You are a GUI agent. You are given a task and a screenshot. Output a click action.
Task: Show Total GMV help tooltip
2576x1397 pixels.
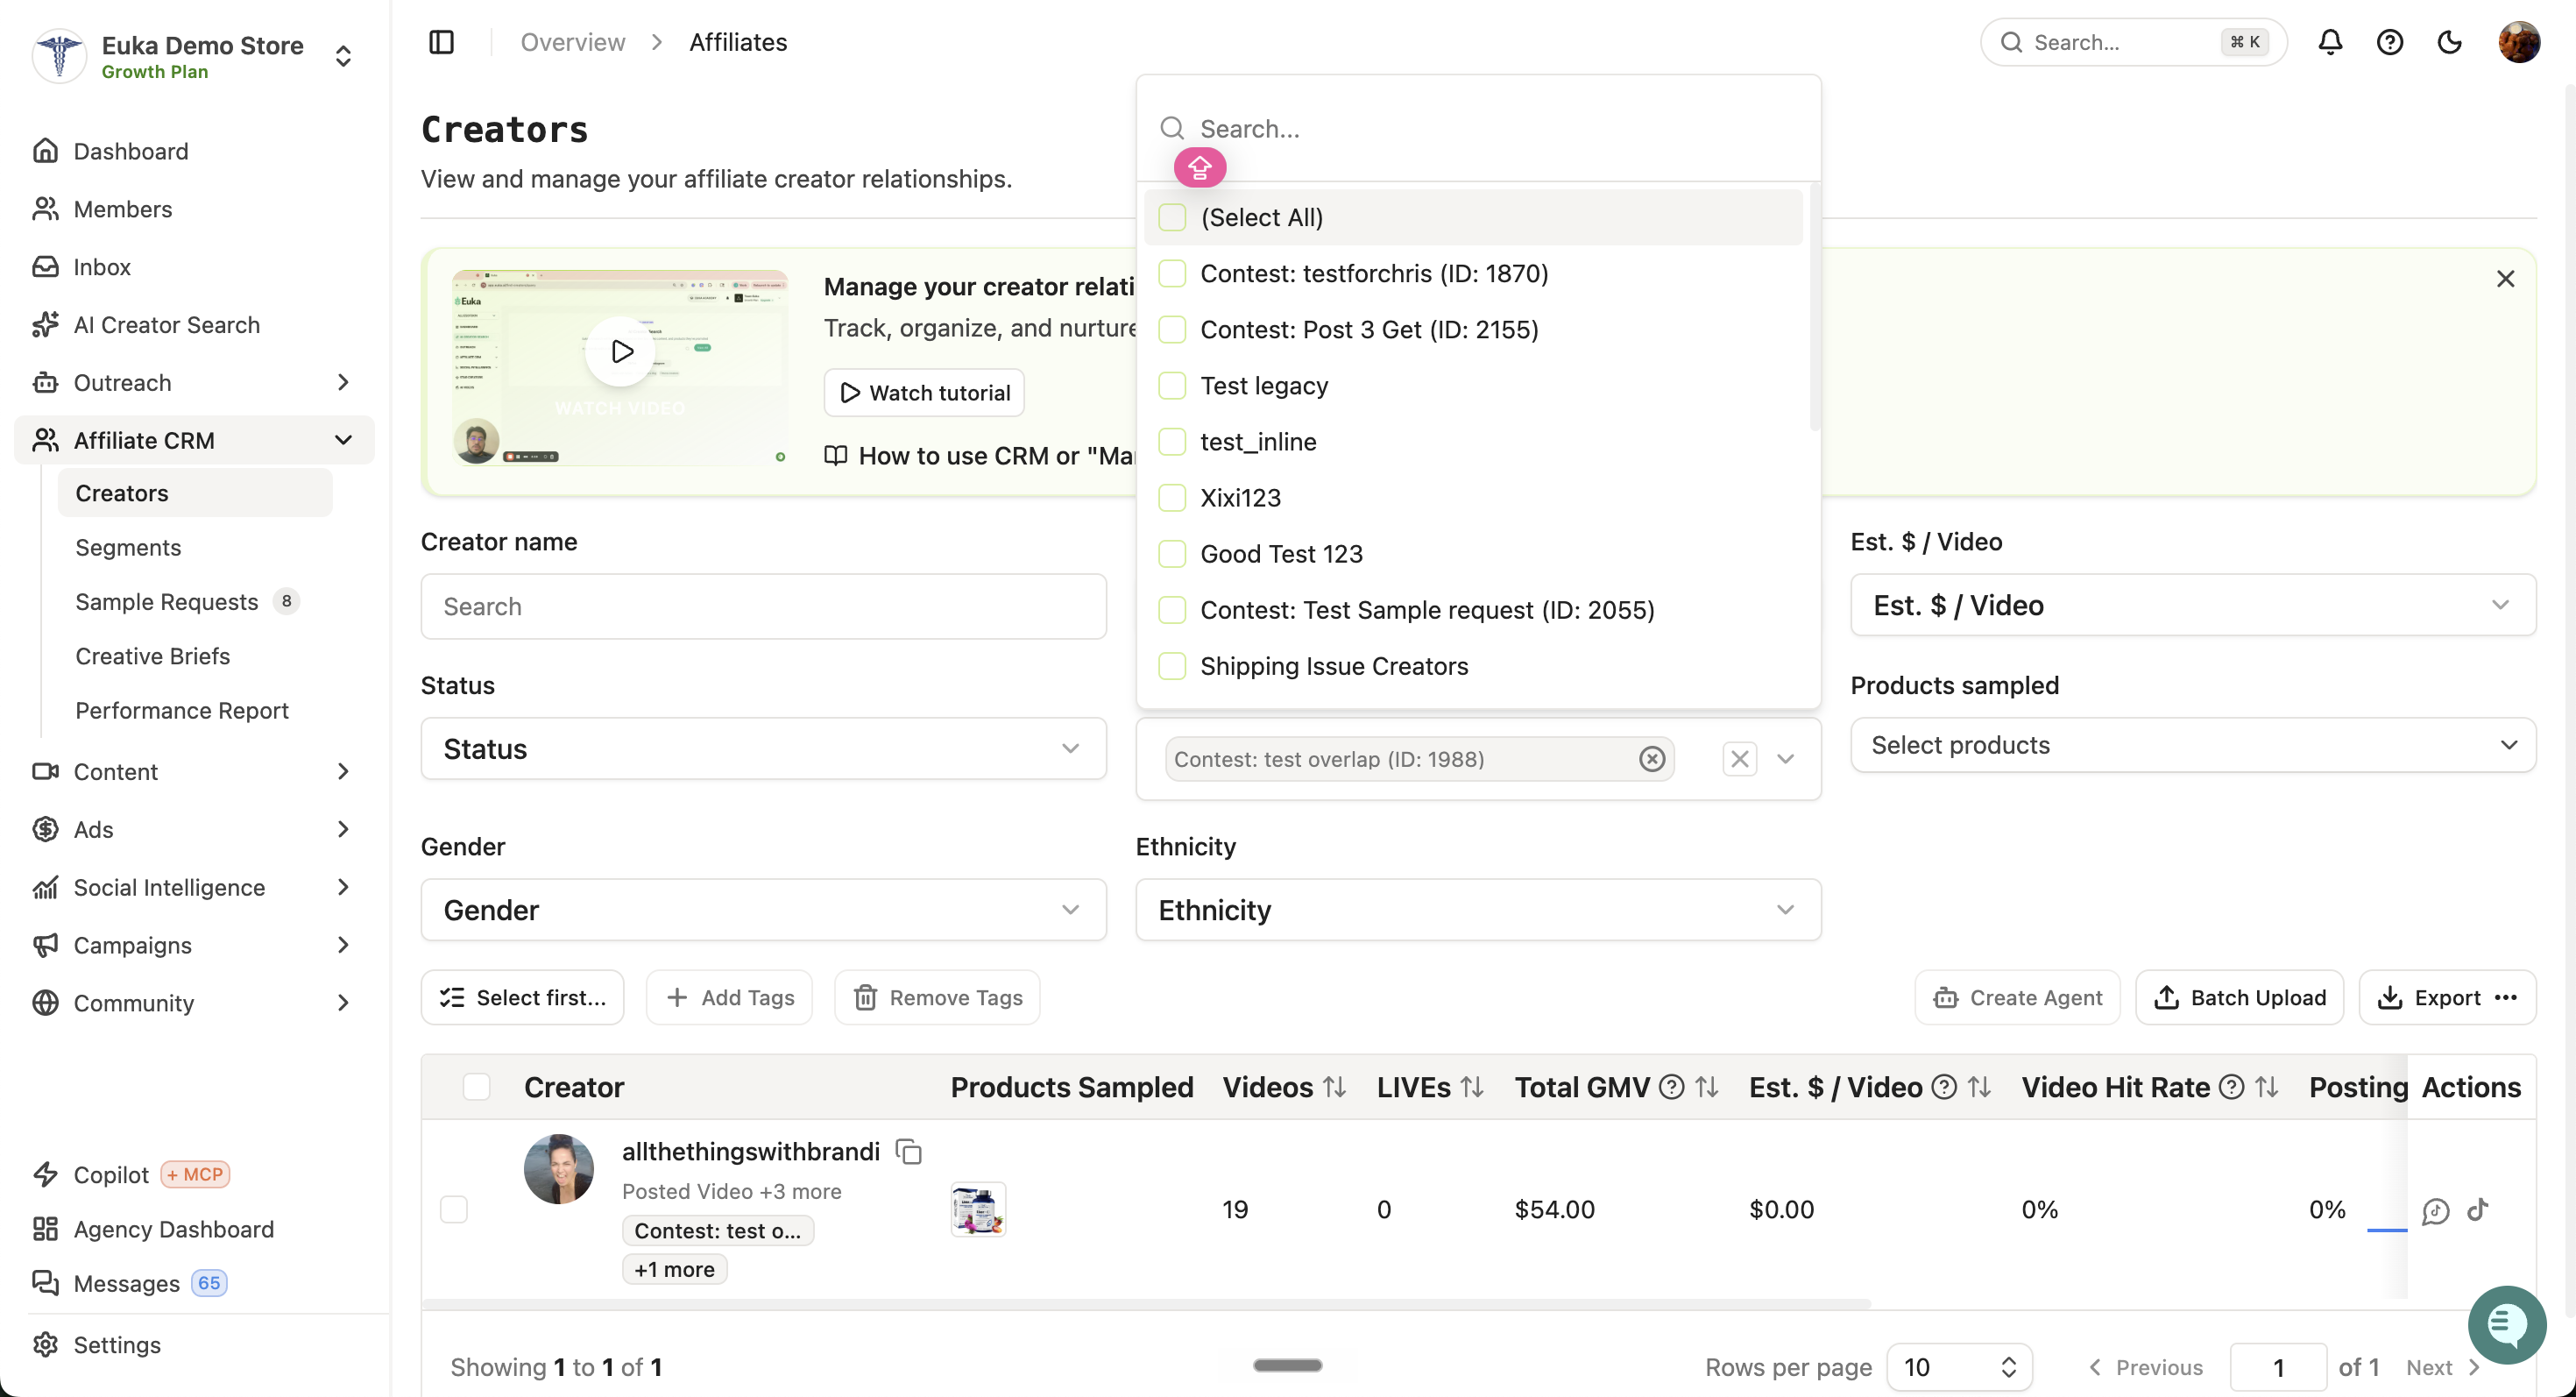1671,1087
